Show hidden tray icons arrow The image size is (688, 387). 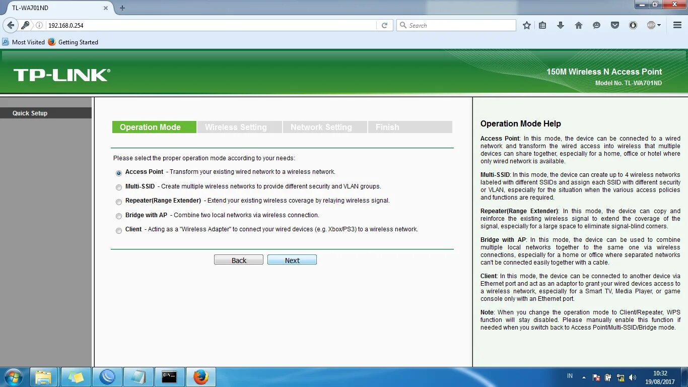point(584,377)
